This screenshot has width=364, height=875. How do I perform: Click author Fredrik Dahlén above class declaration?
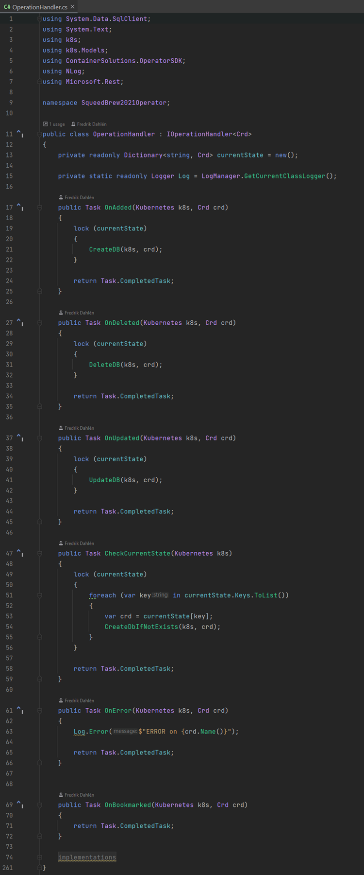point(89,124)
